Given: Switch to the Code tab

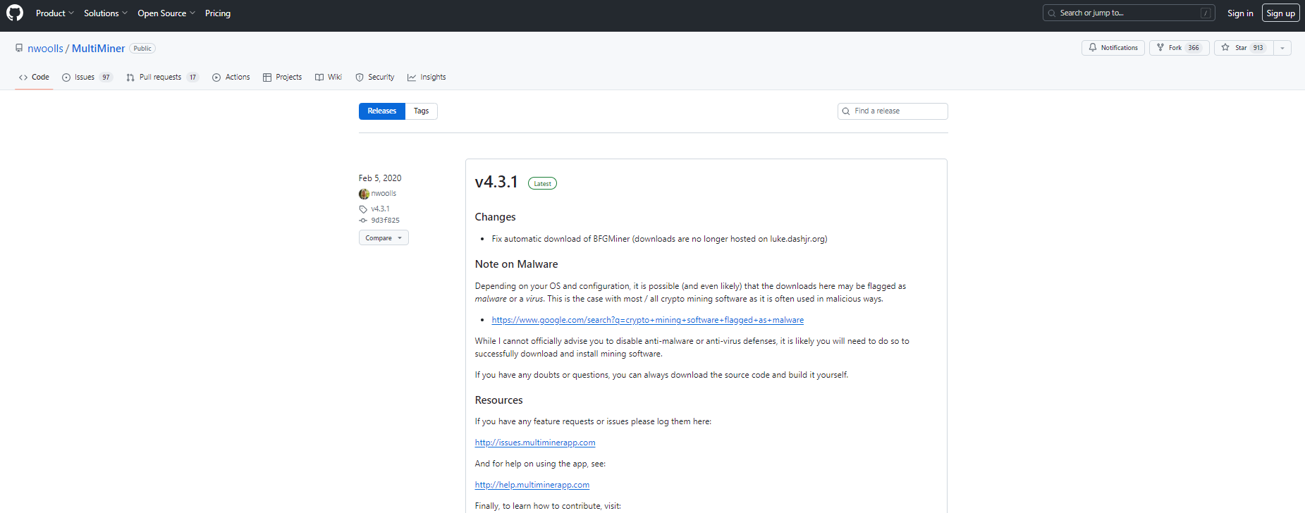Looking at the screenshot, I should pos(34,78).
